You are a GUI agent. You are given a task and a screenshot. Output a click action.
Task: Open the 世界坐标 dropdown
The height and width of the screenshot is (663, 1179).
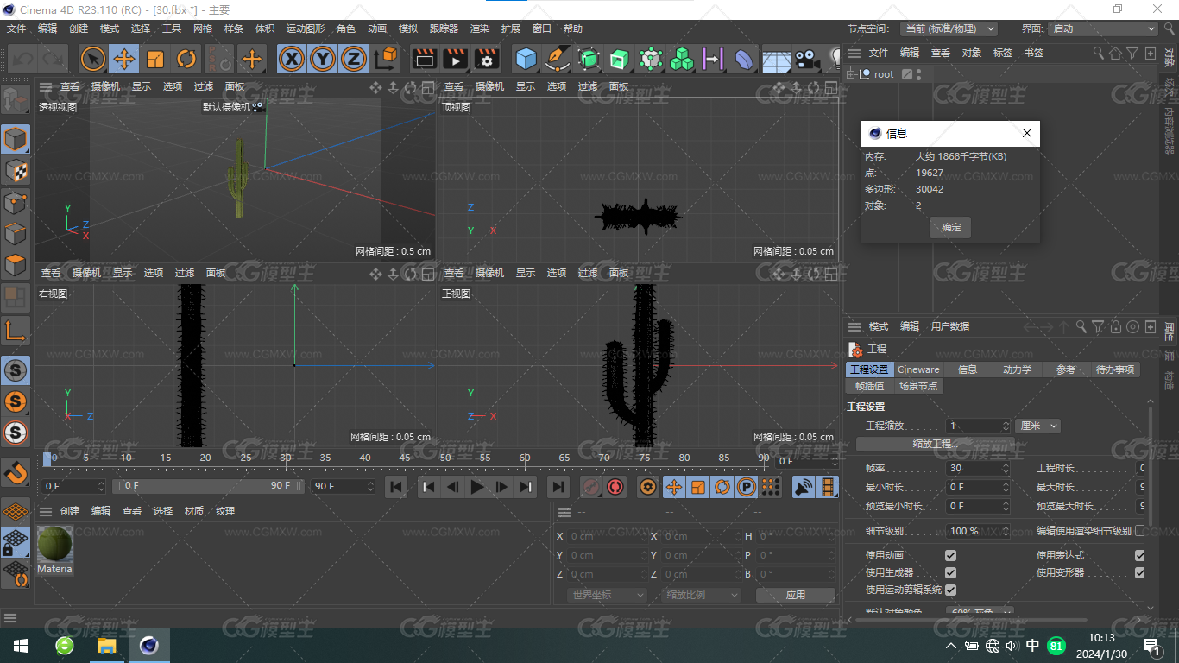[x=608, y=595]
